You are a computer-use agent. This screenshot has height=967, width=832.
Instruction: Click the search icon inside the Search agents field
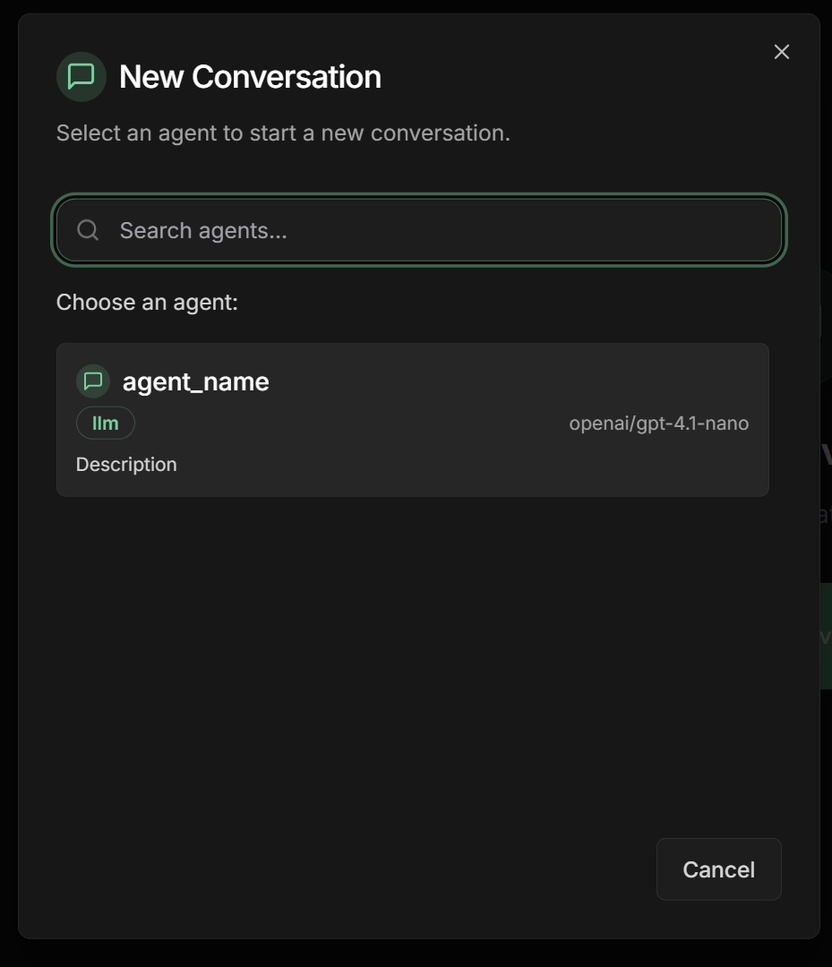87,230
